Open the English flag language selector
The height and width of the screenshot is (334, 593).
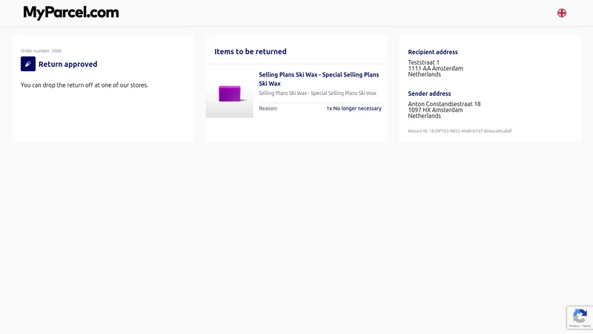[562, 13]
